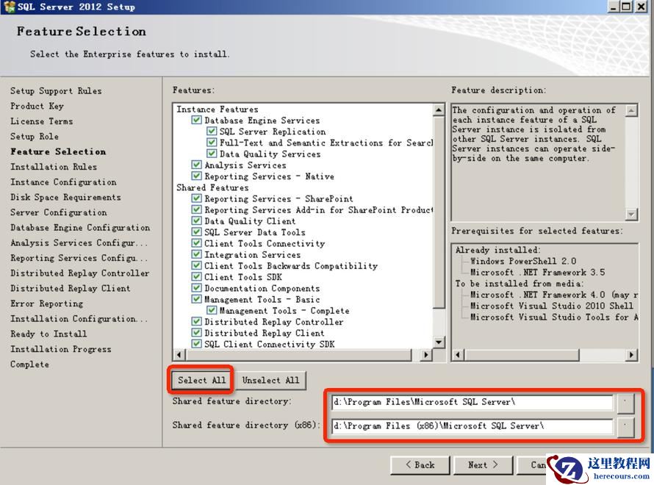Uncheck Management Tools - Basic
Viewport: 654px width, 485px height.
coord(196,299)
